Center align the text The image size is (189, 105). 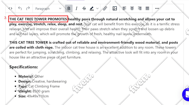point(132,8)
